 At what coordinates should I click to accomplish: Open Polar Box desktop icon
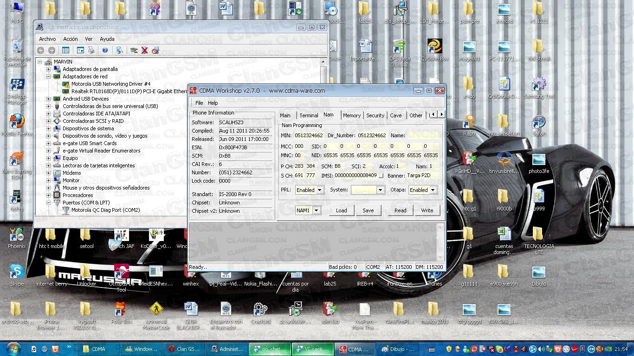(121, 312)
